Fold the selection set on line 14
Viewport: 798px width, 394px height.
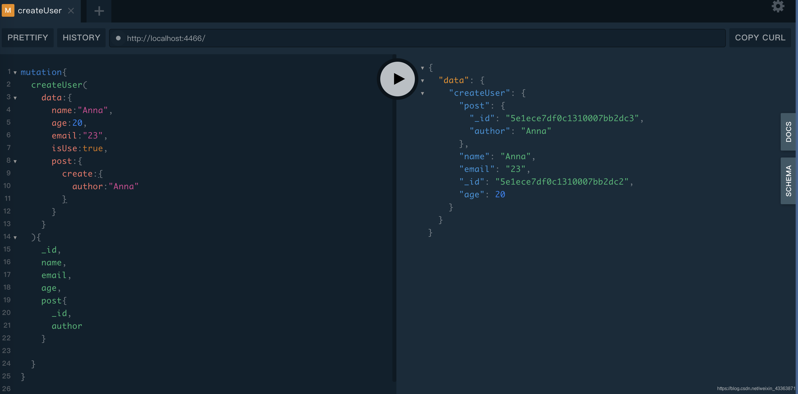pos(15,238)
